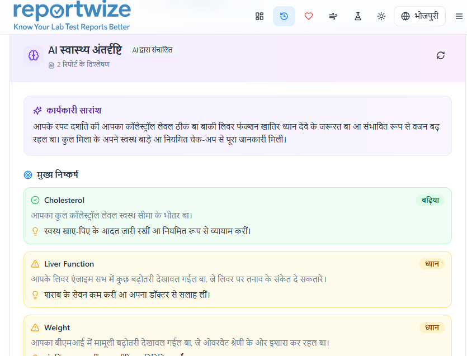The height and width of the screenshot is (356, 467).
Task: Toggle the heart favorite icon
Action: pos(308,16)
